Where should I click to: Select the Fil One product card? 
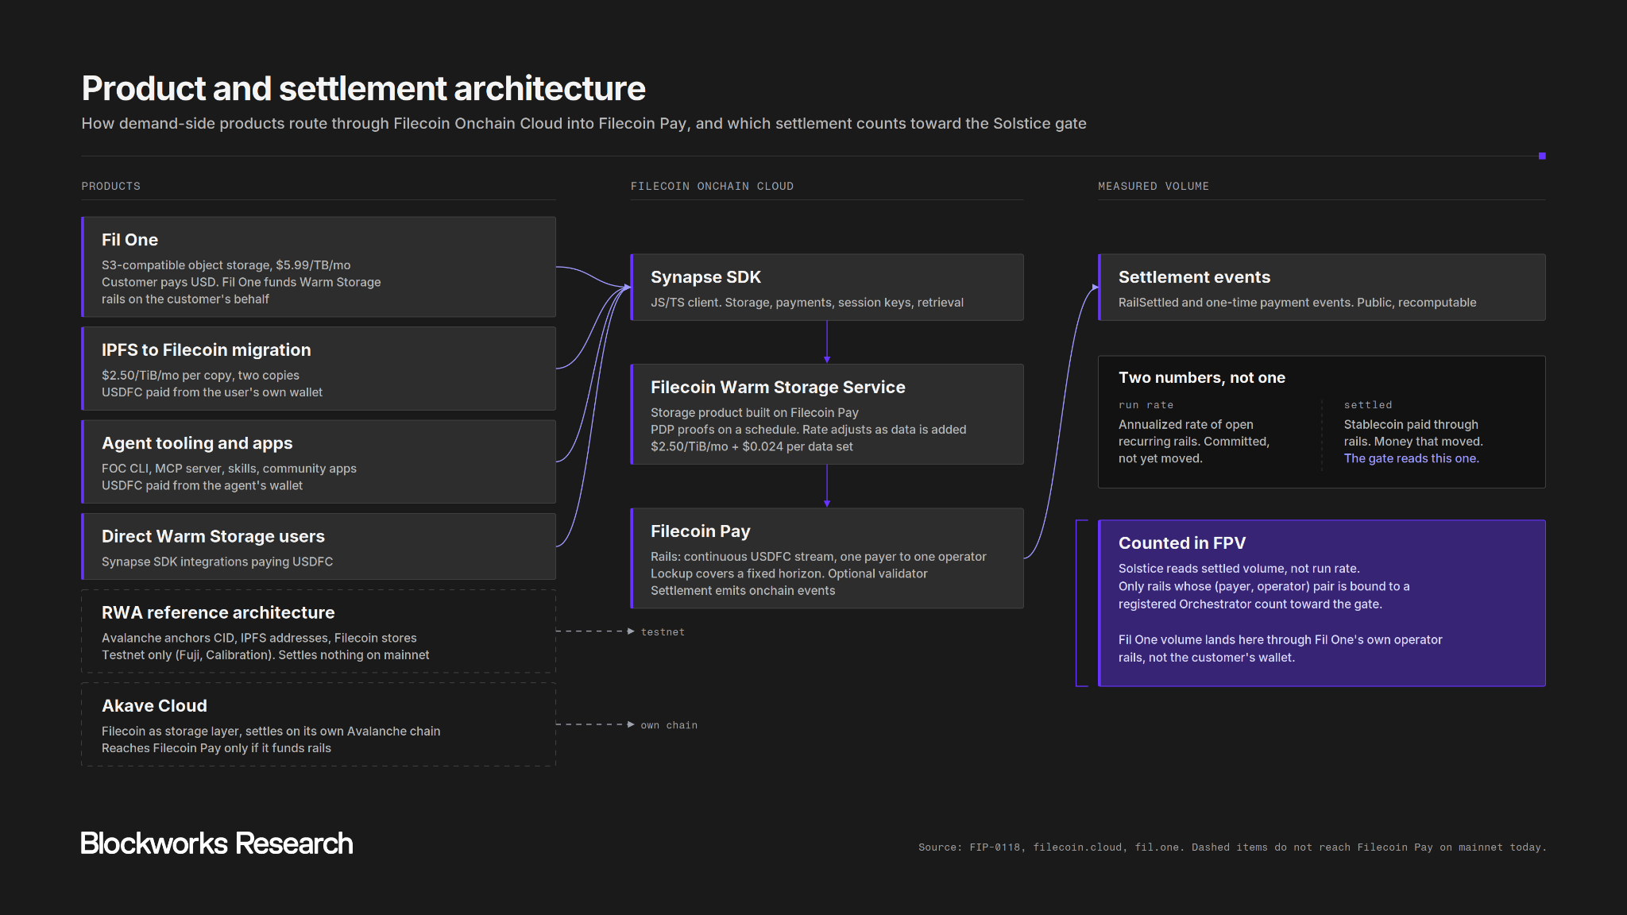pyautogui.click(x=319, y=267)
